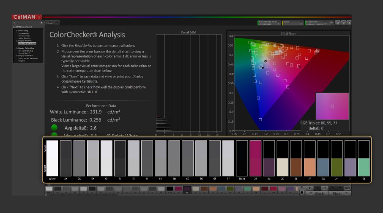383x213 pixels.
Task: Open the Virtual 3D LUT workflow page
Action: [x=24, y=53]
